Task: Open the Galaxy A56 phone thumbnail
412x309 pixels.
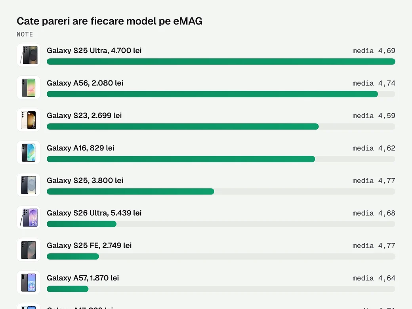Action: (x=29, y=88)
